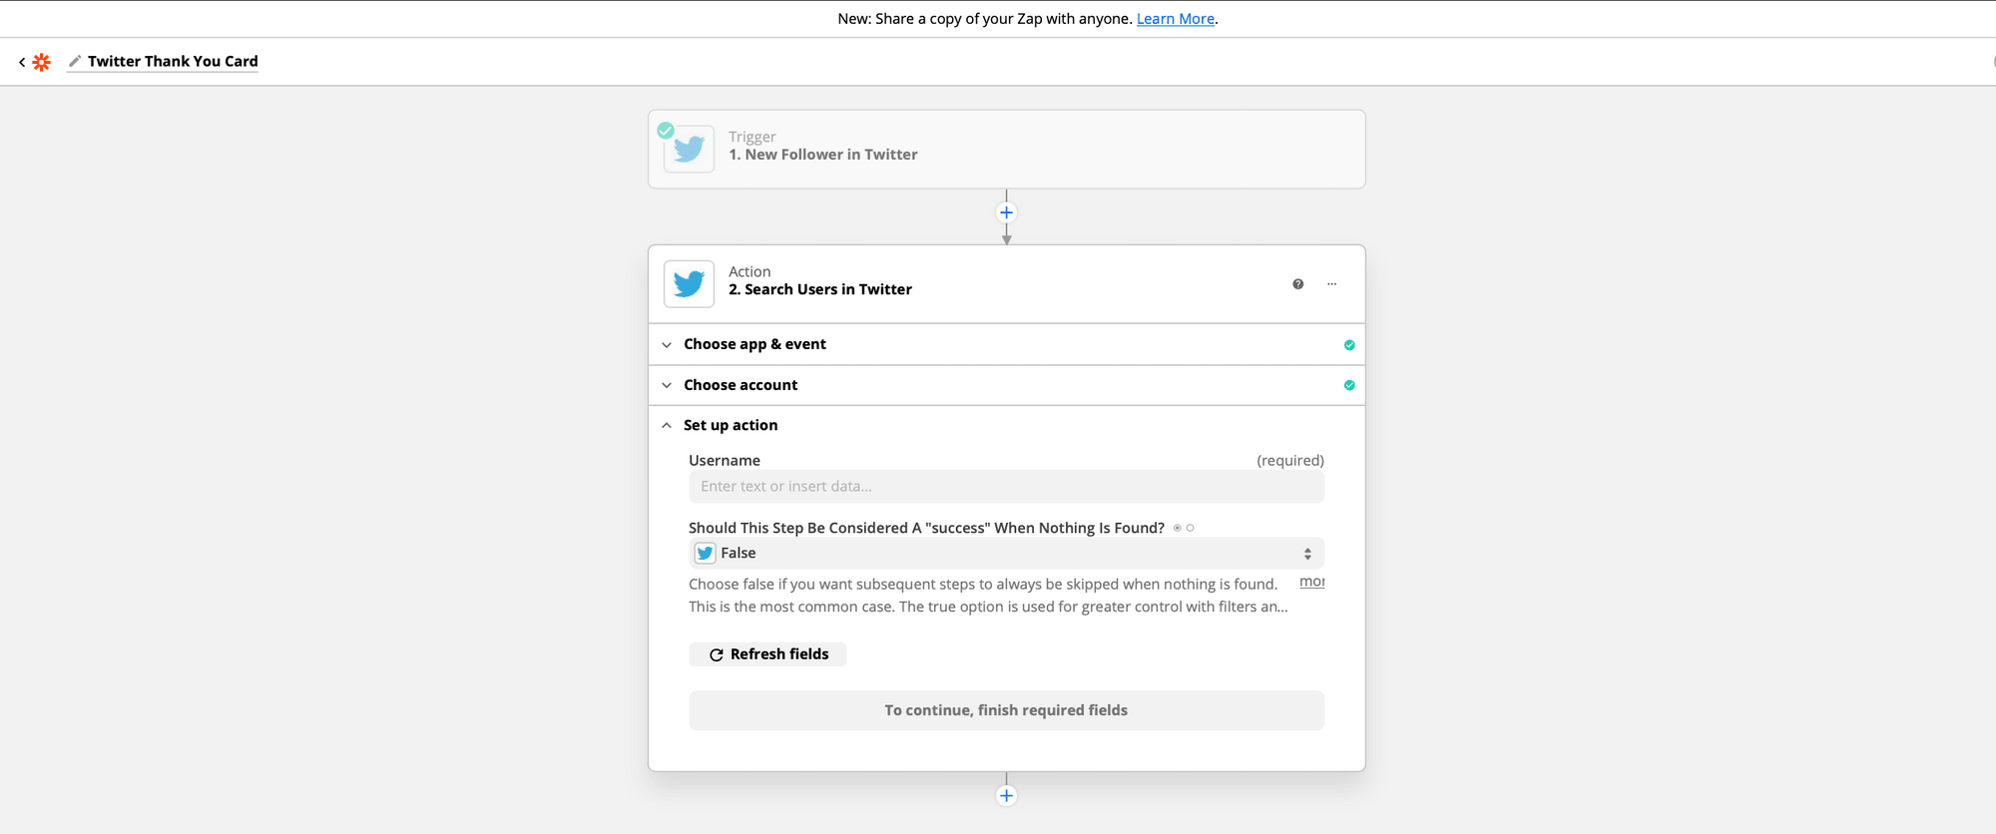Click the 'To continue, finish required fields' button
This screenshot has width=1996, height=834.
1006,710
